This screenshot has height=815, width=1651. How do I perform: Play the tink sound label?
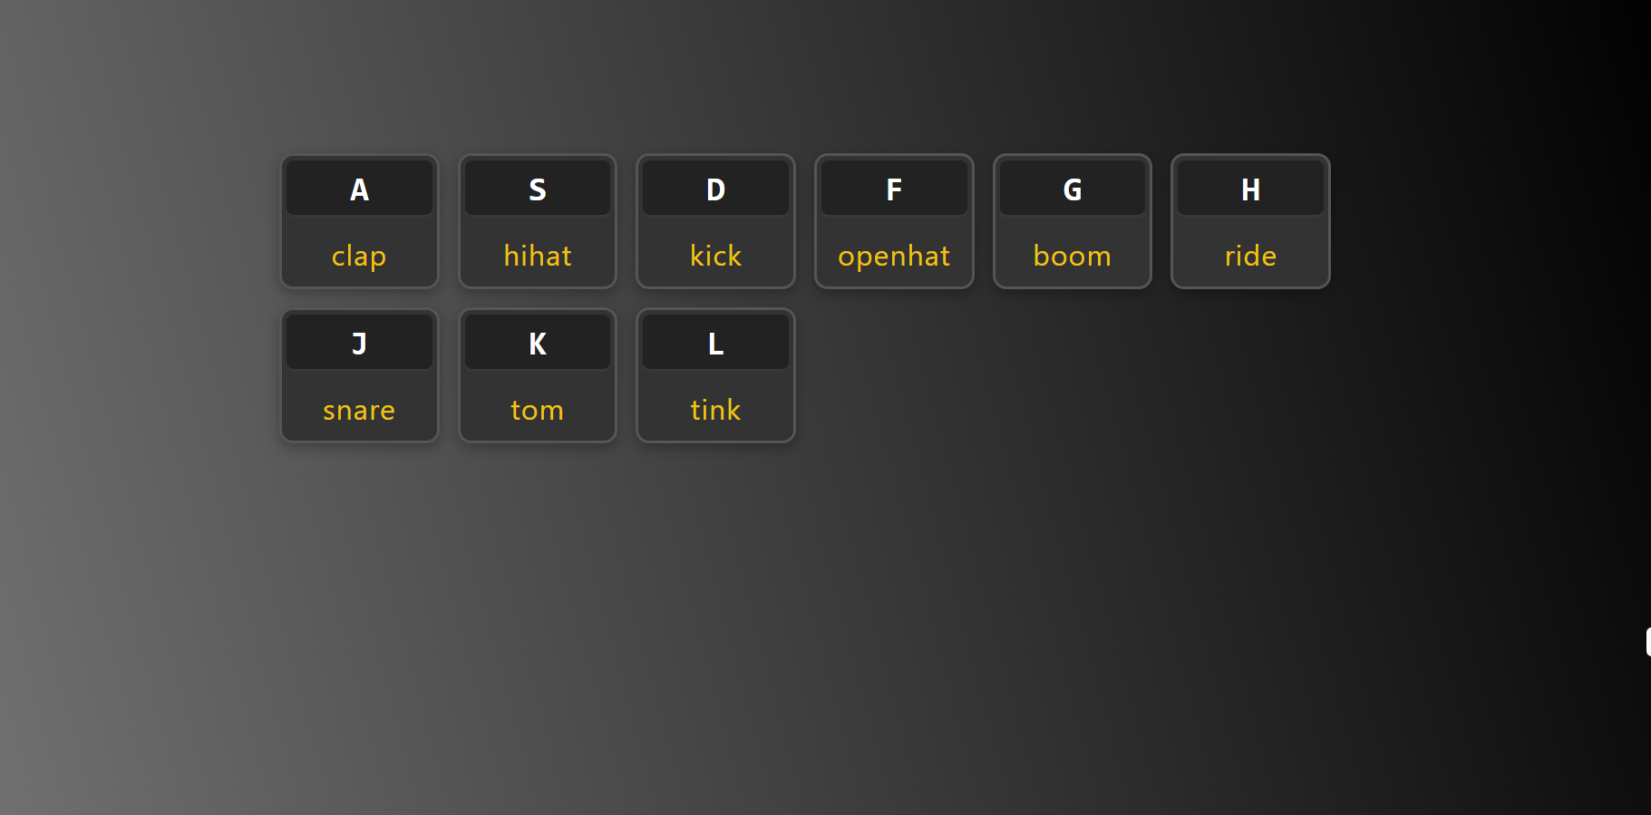[715, 411]
